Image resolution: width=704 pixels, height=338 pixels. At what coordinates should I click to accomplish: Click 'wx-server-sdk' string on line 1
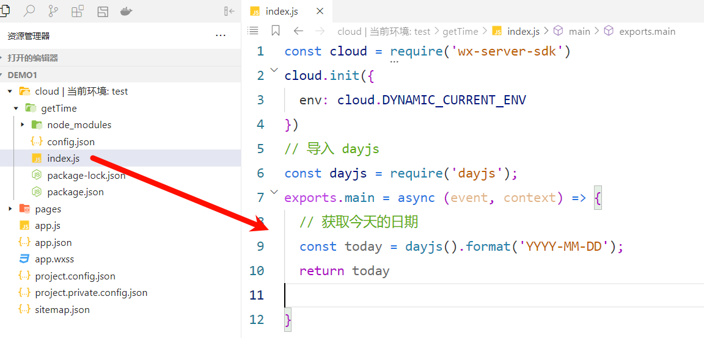(507, 51)
